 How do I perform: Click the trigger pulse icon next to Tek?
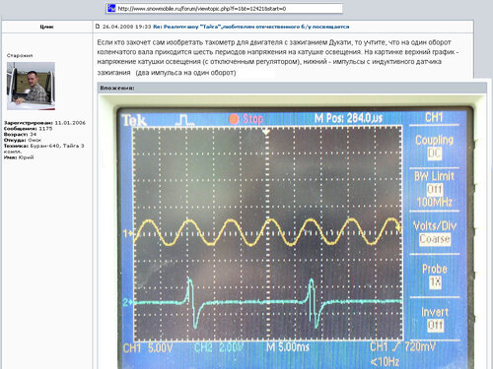click(x=184, y=120)
